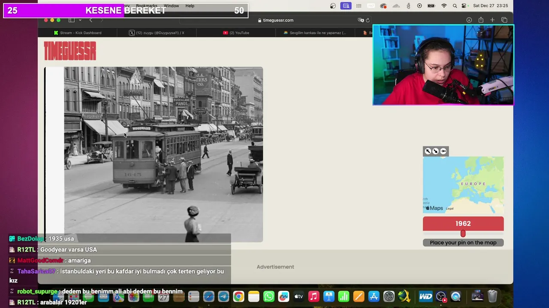Open a new tab with the plus icon
The width and height of the screenshot is (549, 308).
pyautogui.click(x=492, y=20)
